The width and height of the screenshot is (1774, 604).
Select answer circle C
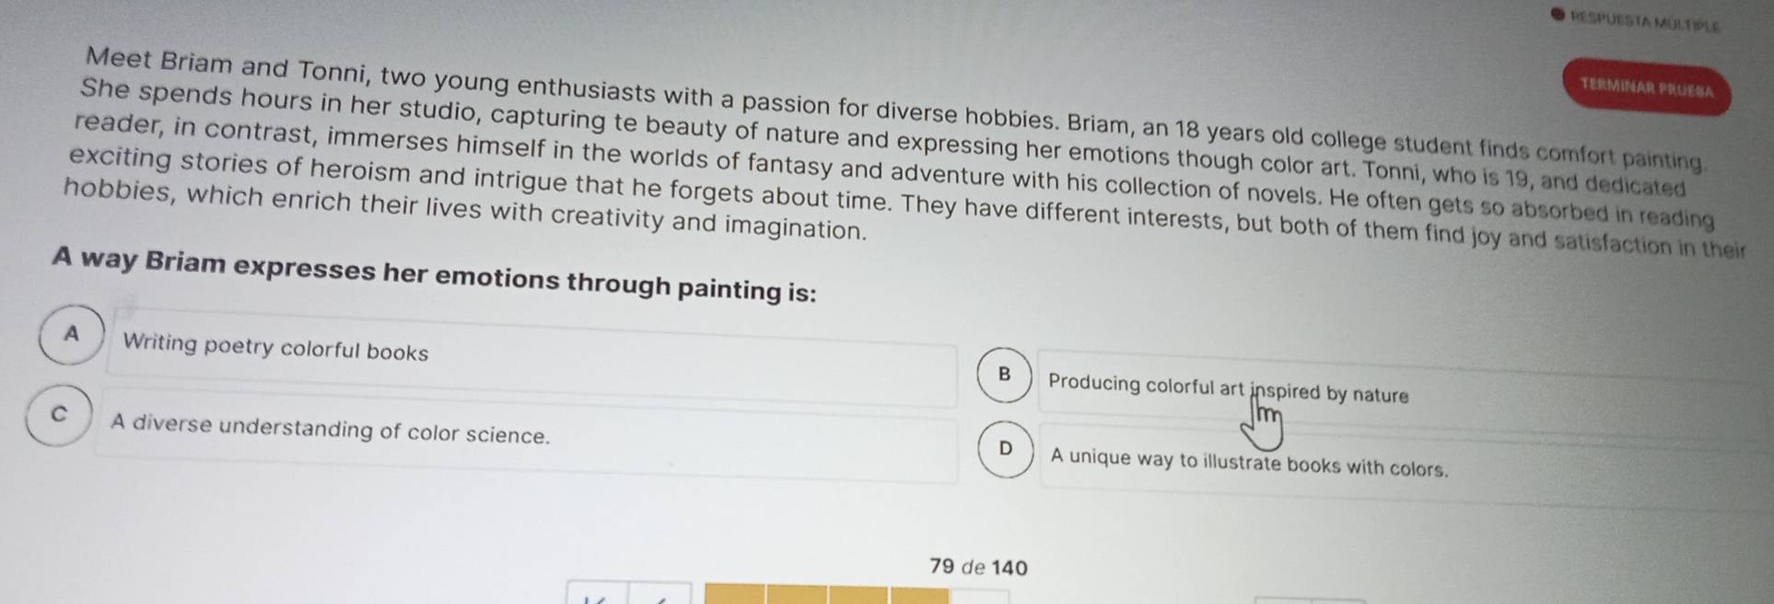(60, 415)
